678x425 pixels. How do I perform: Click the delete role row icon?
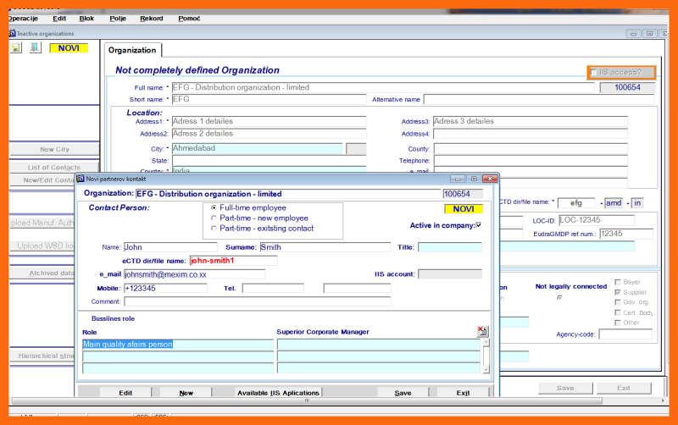[x=482, y=331]
